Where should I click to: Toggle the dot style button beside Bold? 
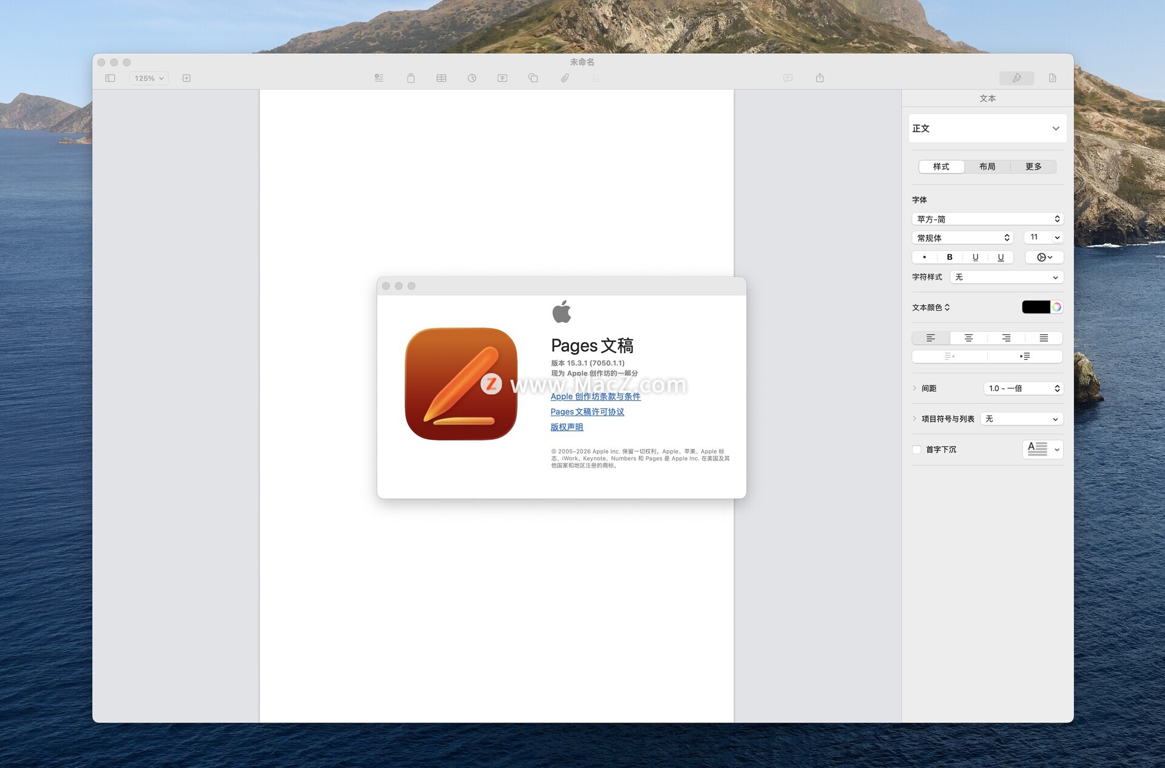coord(924,257)
